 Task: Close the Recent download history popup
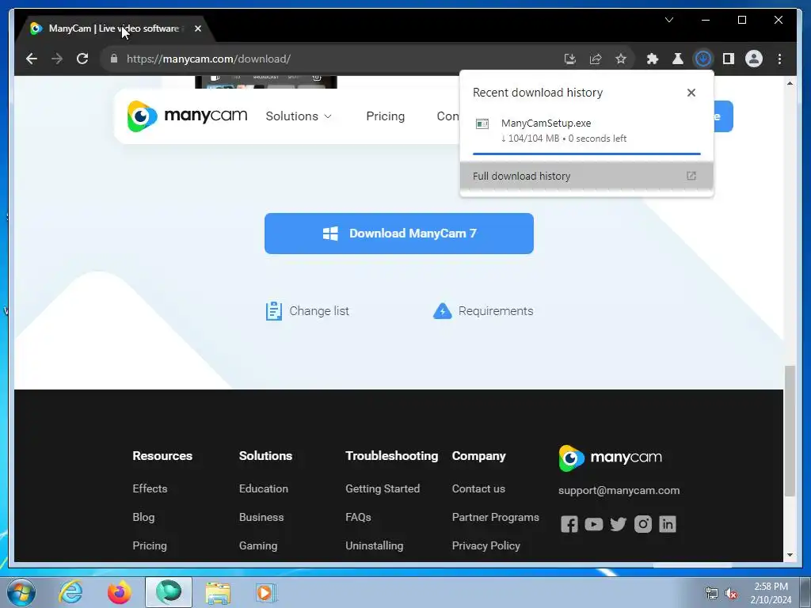pos(691,93)
